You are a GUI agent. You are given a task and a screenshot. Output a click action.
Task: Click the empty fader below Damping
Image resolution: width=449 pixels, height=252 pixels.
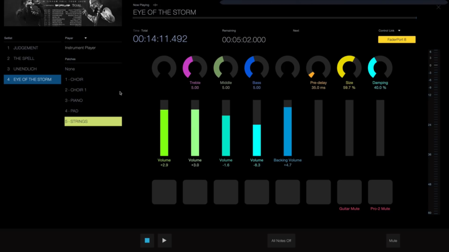381,128
